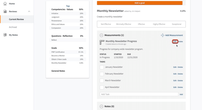
Task: Click the Reviews clipboard icon
Action: pos(5,12)
